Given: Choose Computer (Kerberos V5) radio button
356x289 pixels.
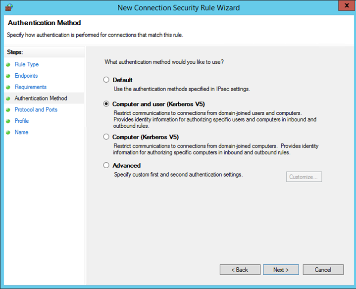Looking at the screenshot, I should [106, 137].
